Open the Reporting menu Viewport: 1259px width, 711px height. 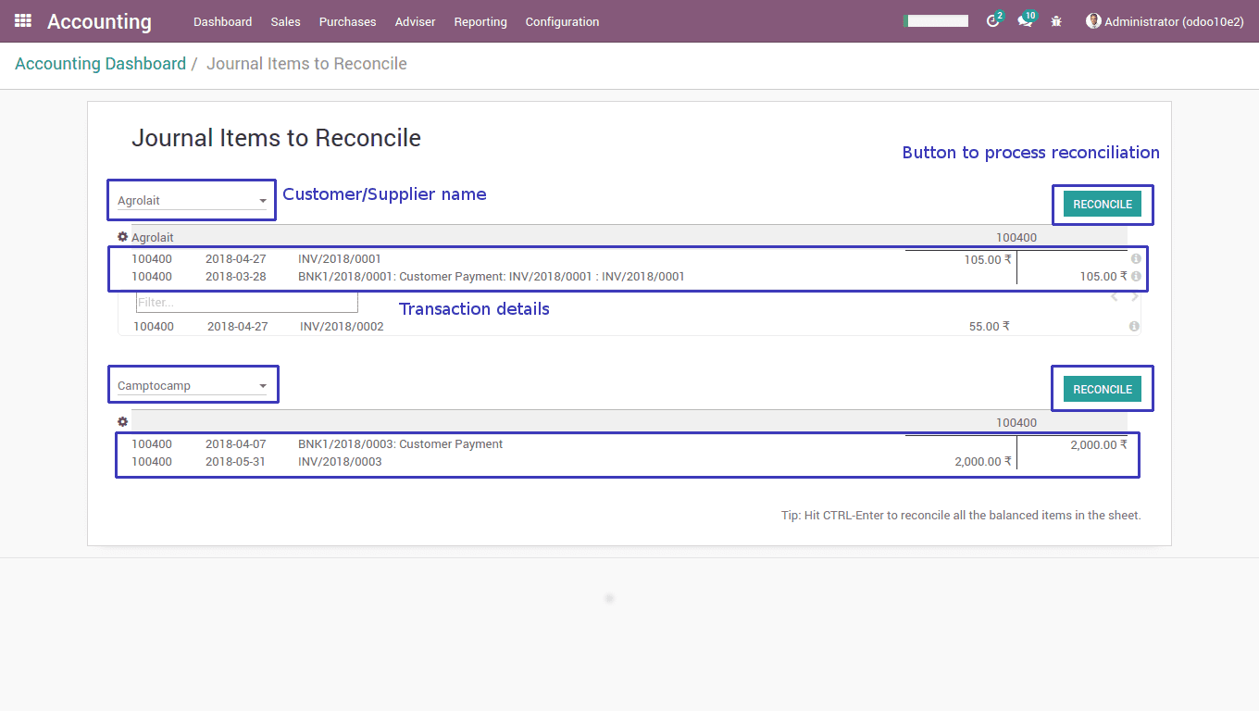coord(480,21)
